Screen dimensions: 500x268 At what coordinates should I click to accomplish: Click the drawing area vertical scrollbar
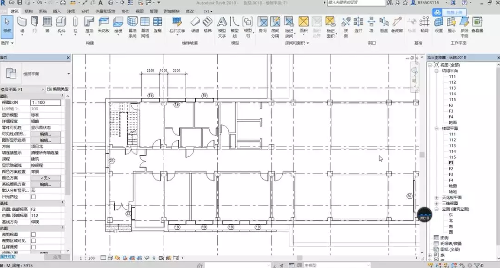click(422, 155)
